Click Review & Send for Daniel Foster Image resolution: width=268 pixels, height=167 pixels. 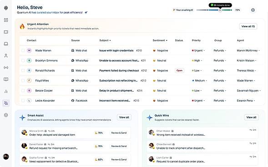click(119, 146)
